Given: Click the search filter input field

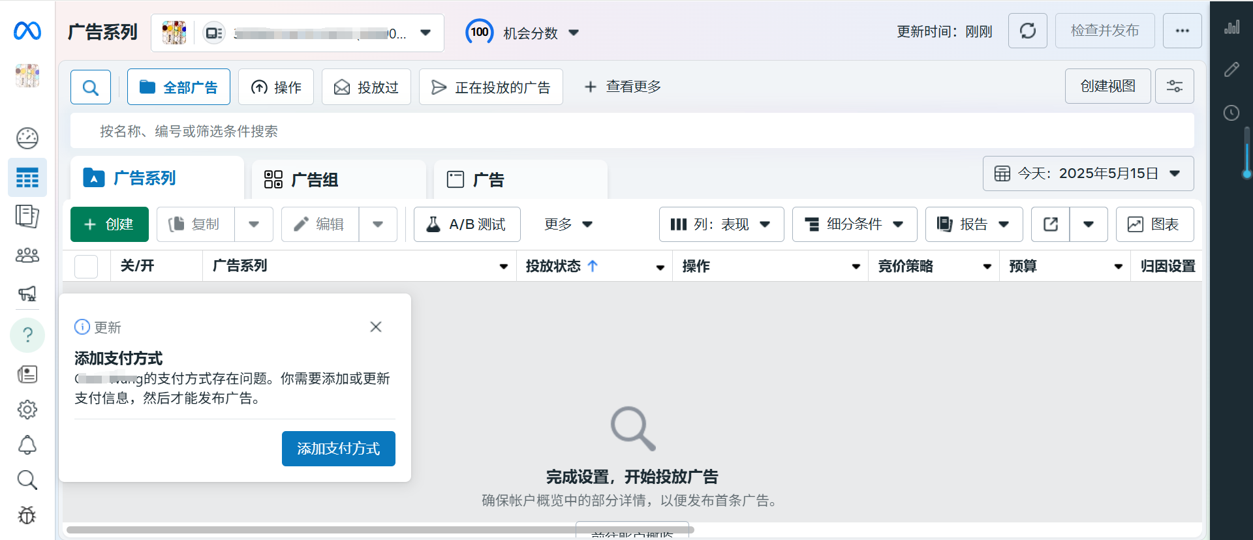Looking at the screenshot, I should 632,131.
